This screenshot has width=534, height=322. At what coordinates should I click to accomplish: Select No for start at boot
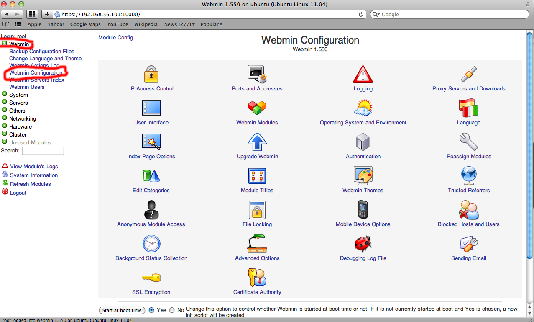coord(172,310)
